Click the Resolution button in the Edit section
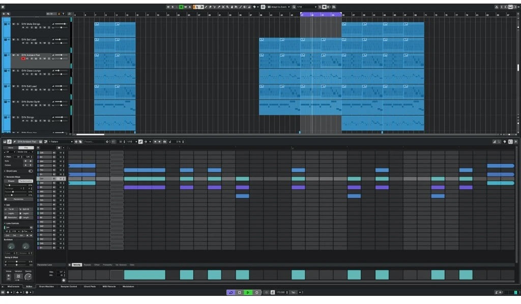Image resolution: width=521 pixels, height=304 pixels. click(x=11, y=218)
